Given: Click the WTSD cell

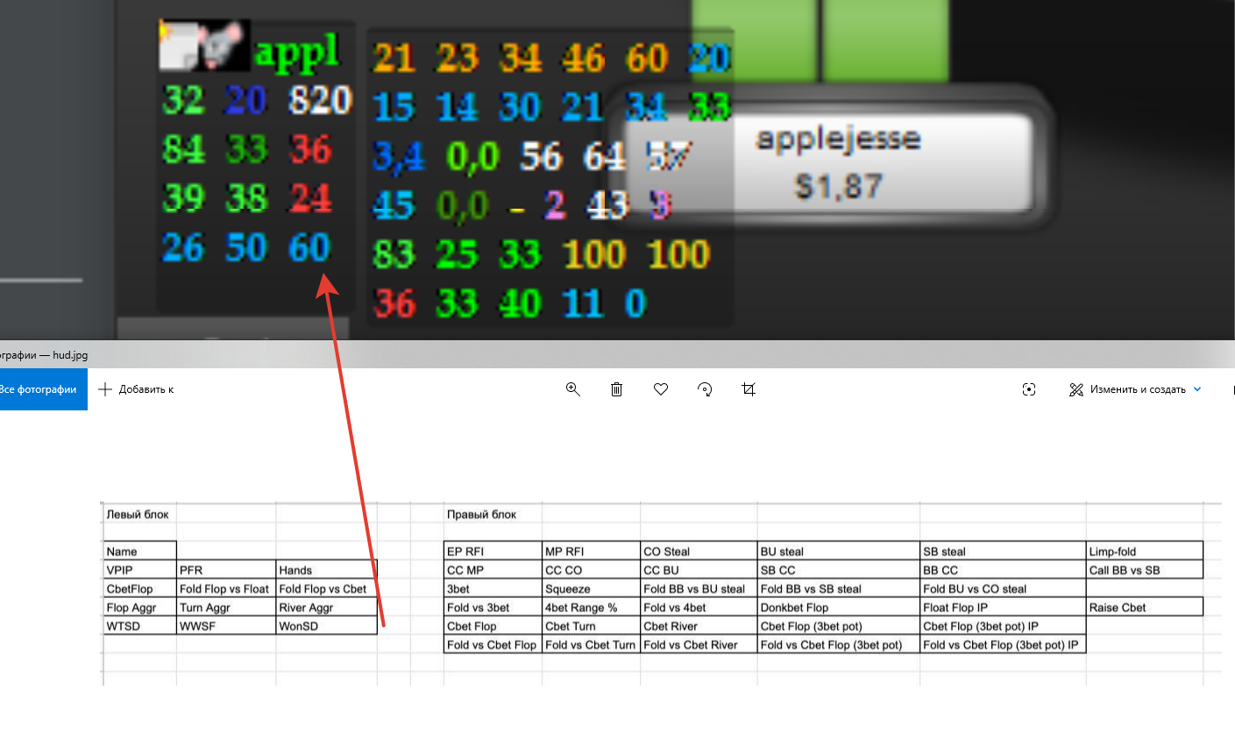Looking at the screenshot, I should (x=139, y=626).
